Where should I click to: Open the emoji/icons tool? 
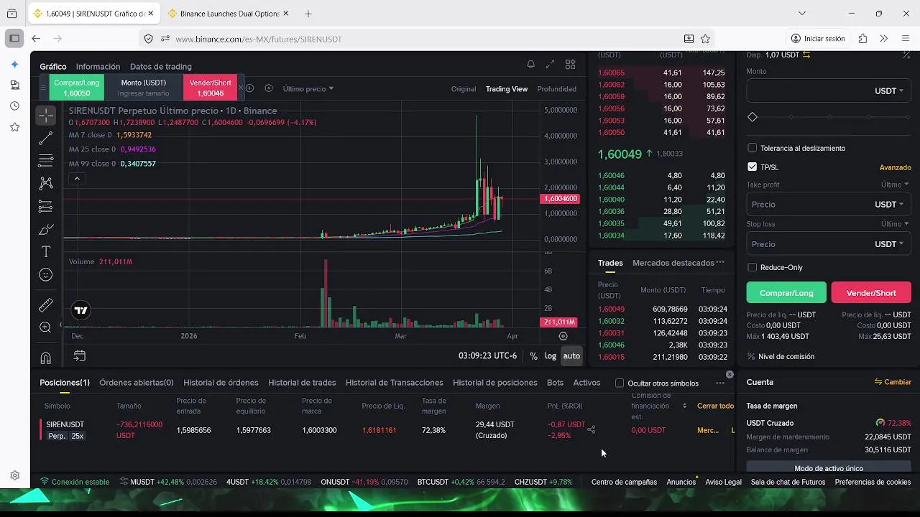[x=46, y=275]
